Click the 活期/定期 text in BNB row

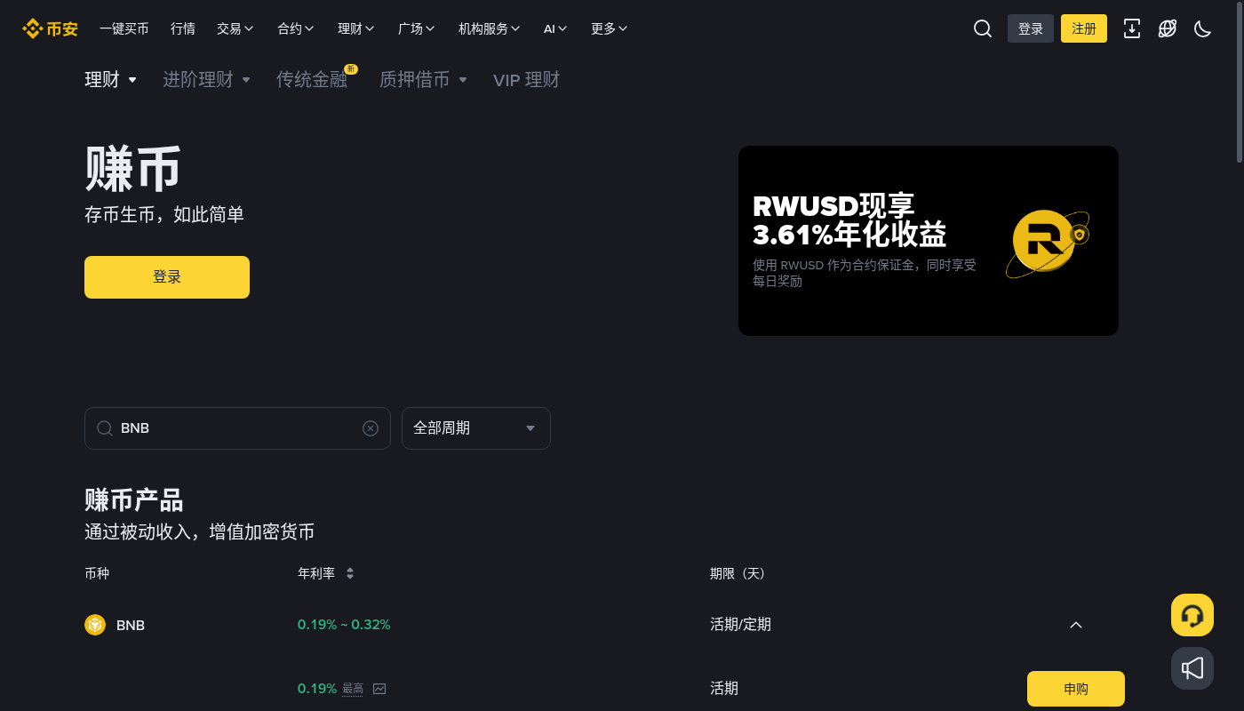pos(740,625)
